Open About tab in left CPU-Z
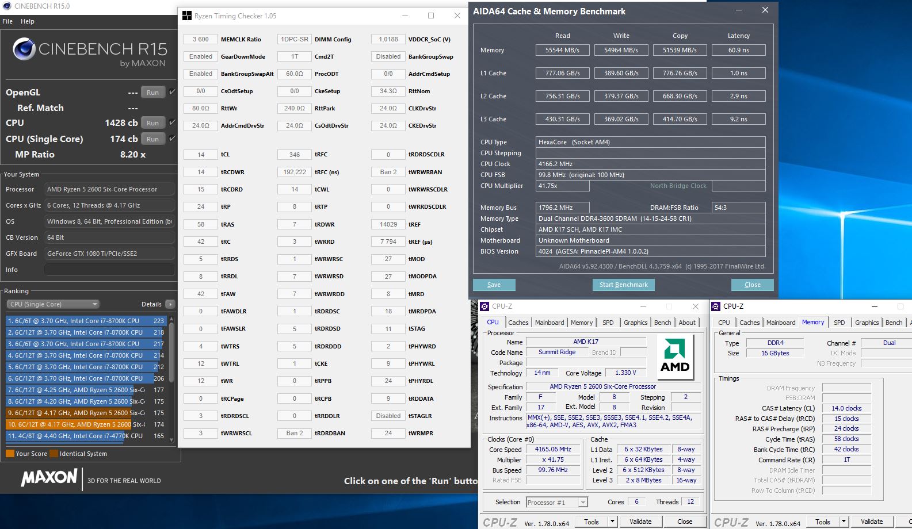The image size is (912, 529). point(687,323)
